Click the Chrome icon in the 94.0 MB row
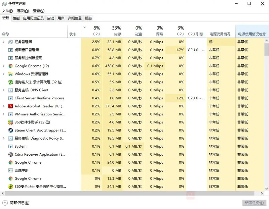The image size is (269, 209). (x=10, y=162)
